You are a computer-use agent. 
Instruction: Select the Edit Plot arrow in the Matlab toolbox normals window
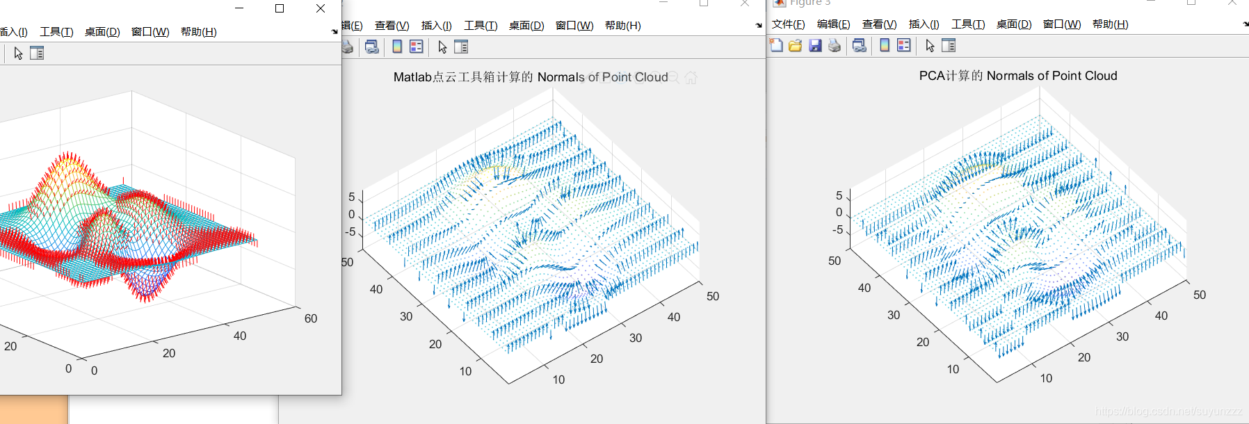click(x=443, y=47)
